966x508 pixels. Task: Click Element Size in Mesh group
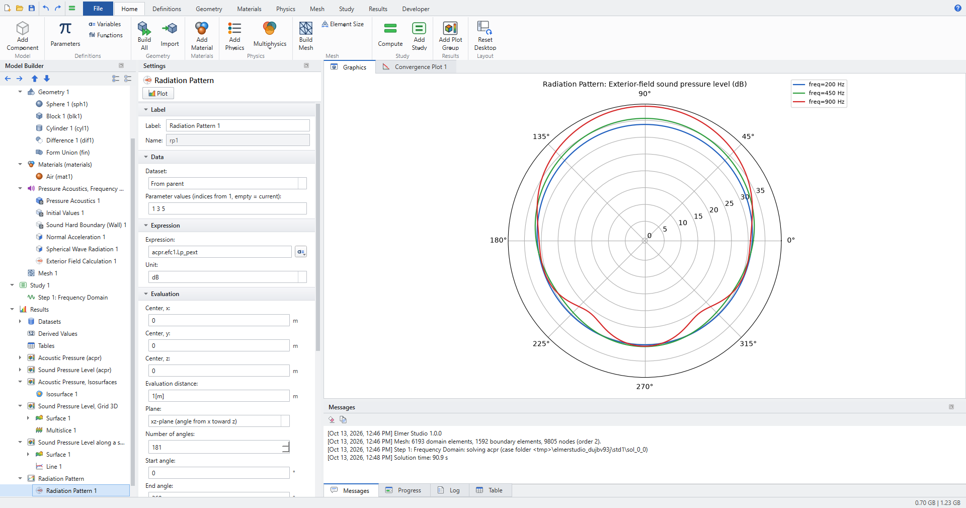point(343,24)
